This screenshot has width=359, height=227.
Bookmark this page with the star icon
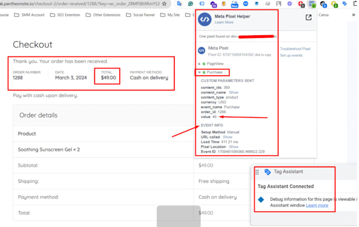164,4
